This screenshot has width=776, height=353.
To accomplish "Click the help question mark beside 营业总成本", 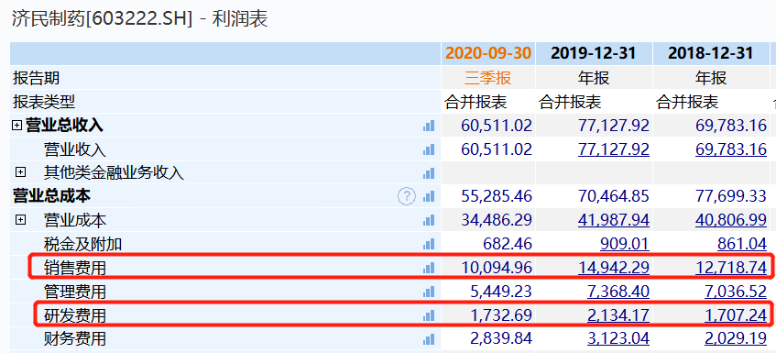I will tap(407, 196).
